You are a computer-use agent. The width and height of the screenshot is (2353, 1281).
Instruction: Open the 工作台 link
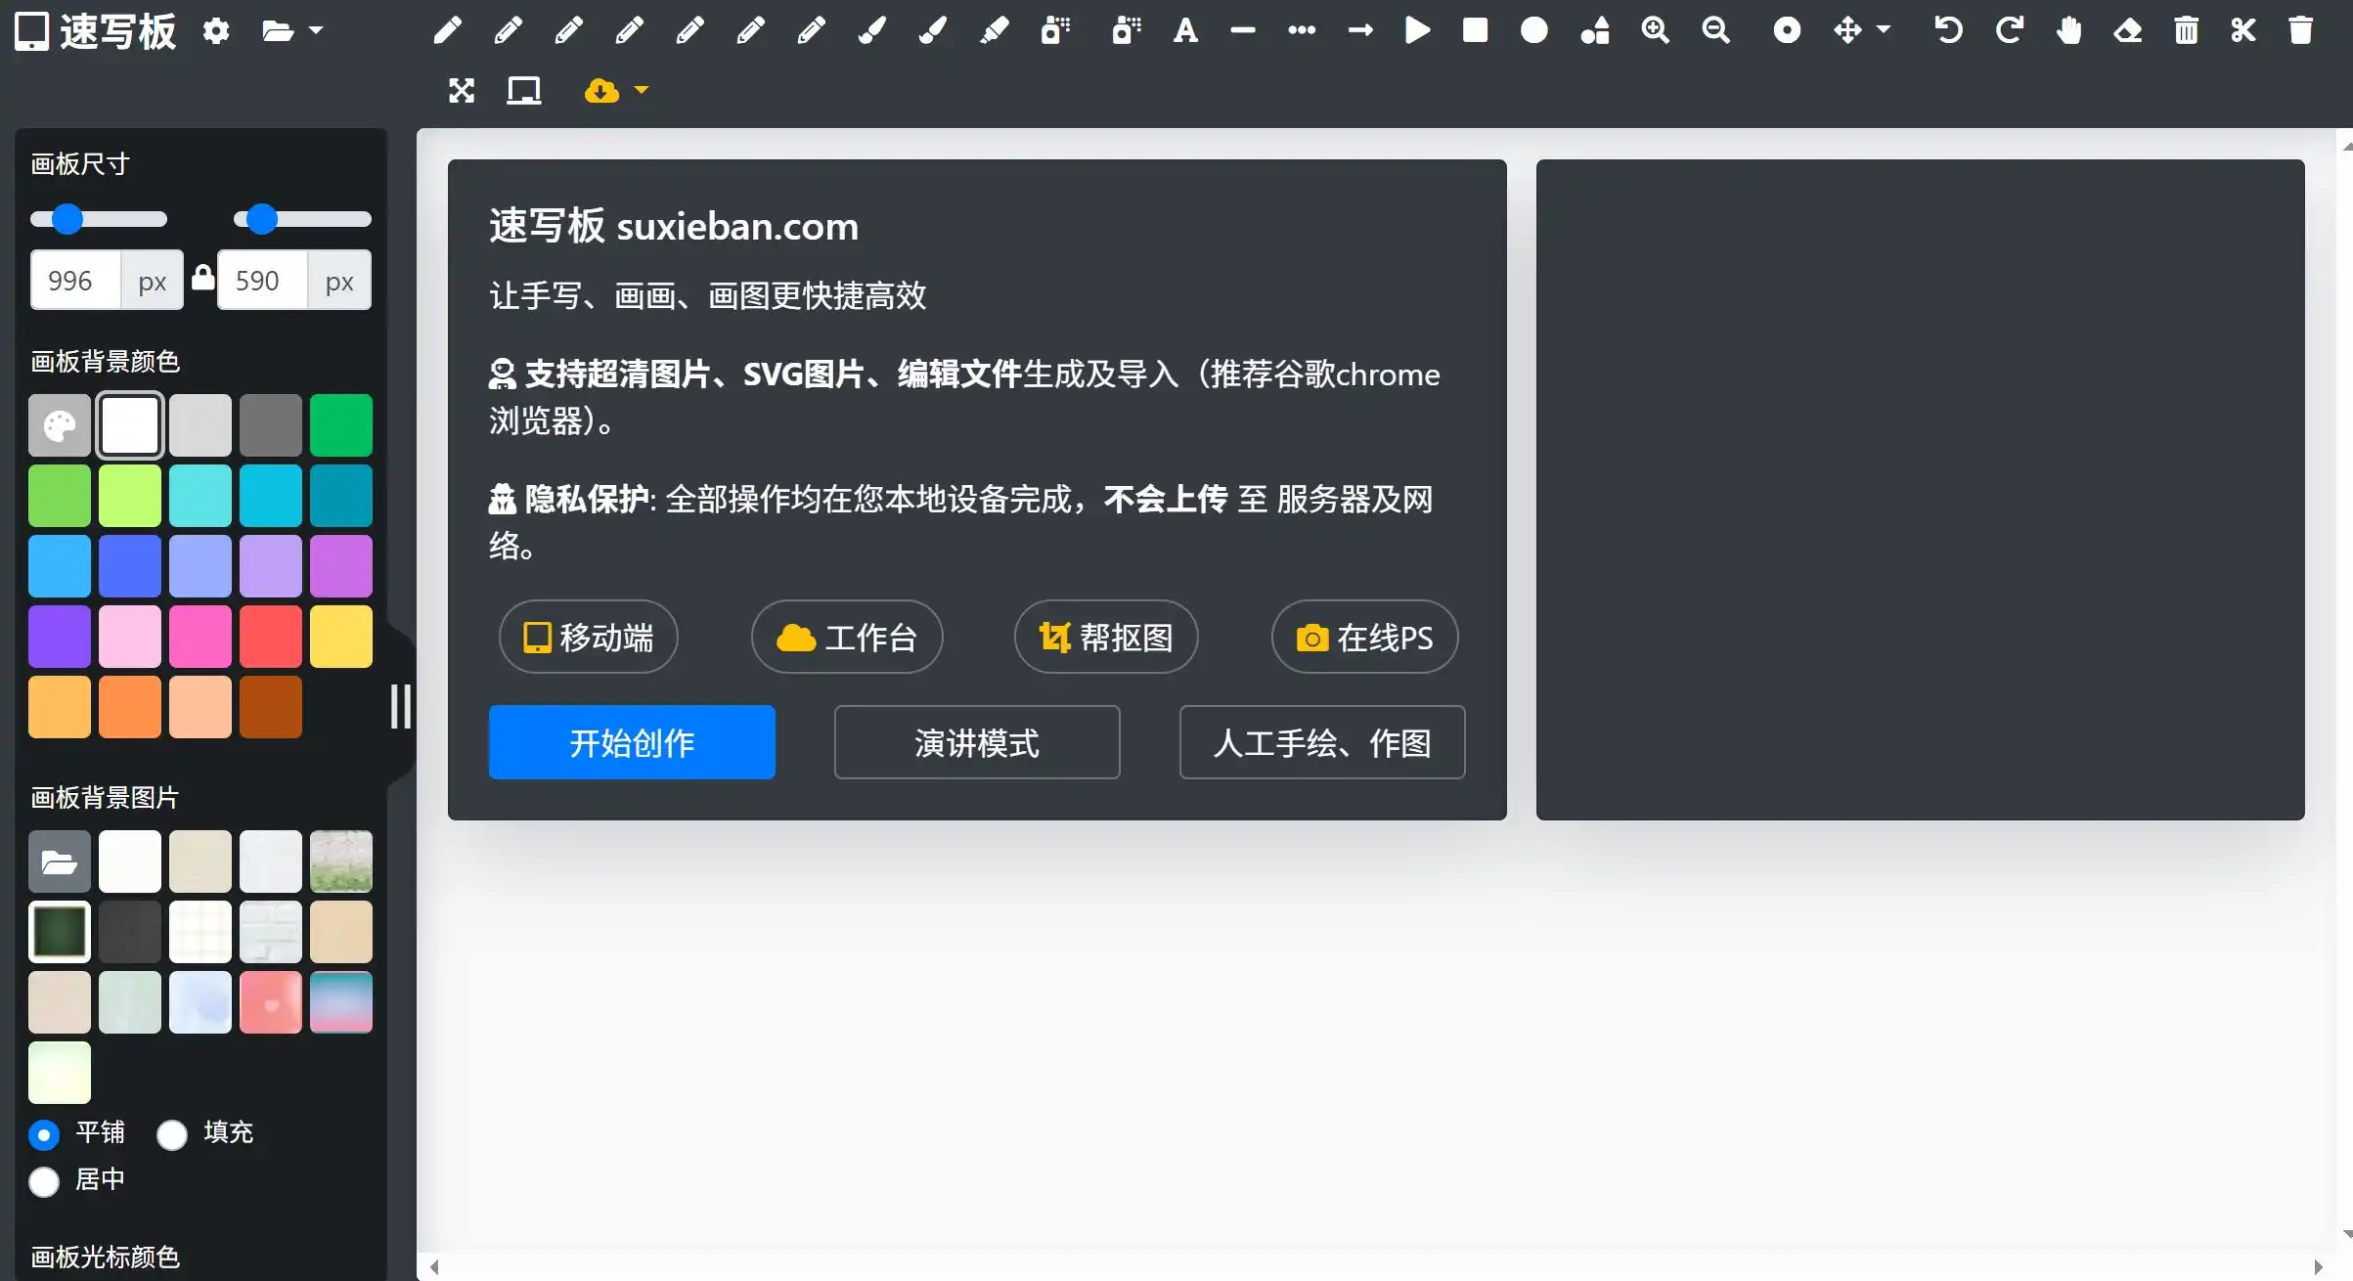[847, 637]
